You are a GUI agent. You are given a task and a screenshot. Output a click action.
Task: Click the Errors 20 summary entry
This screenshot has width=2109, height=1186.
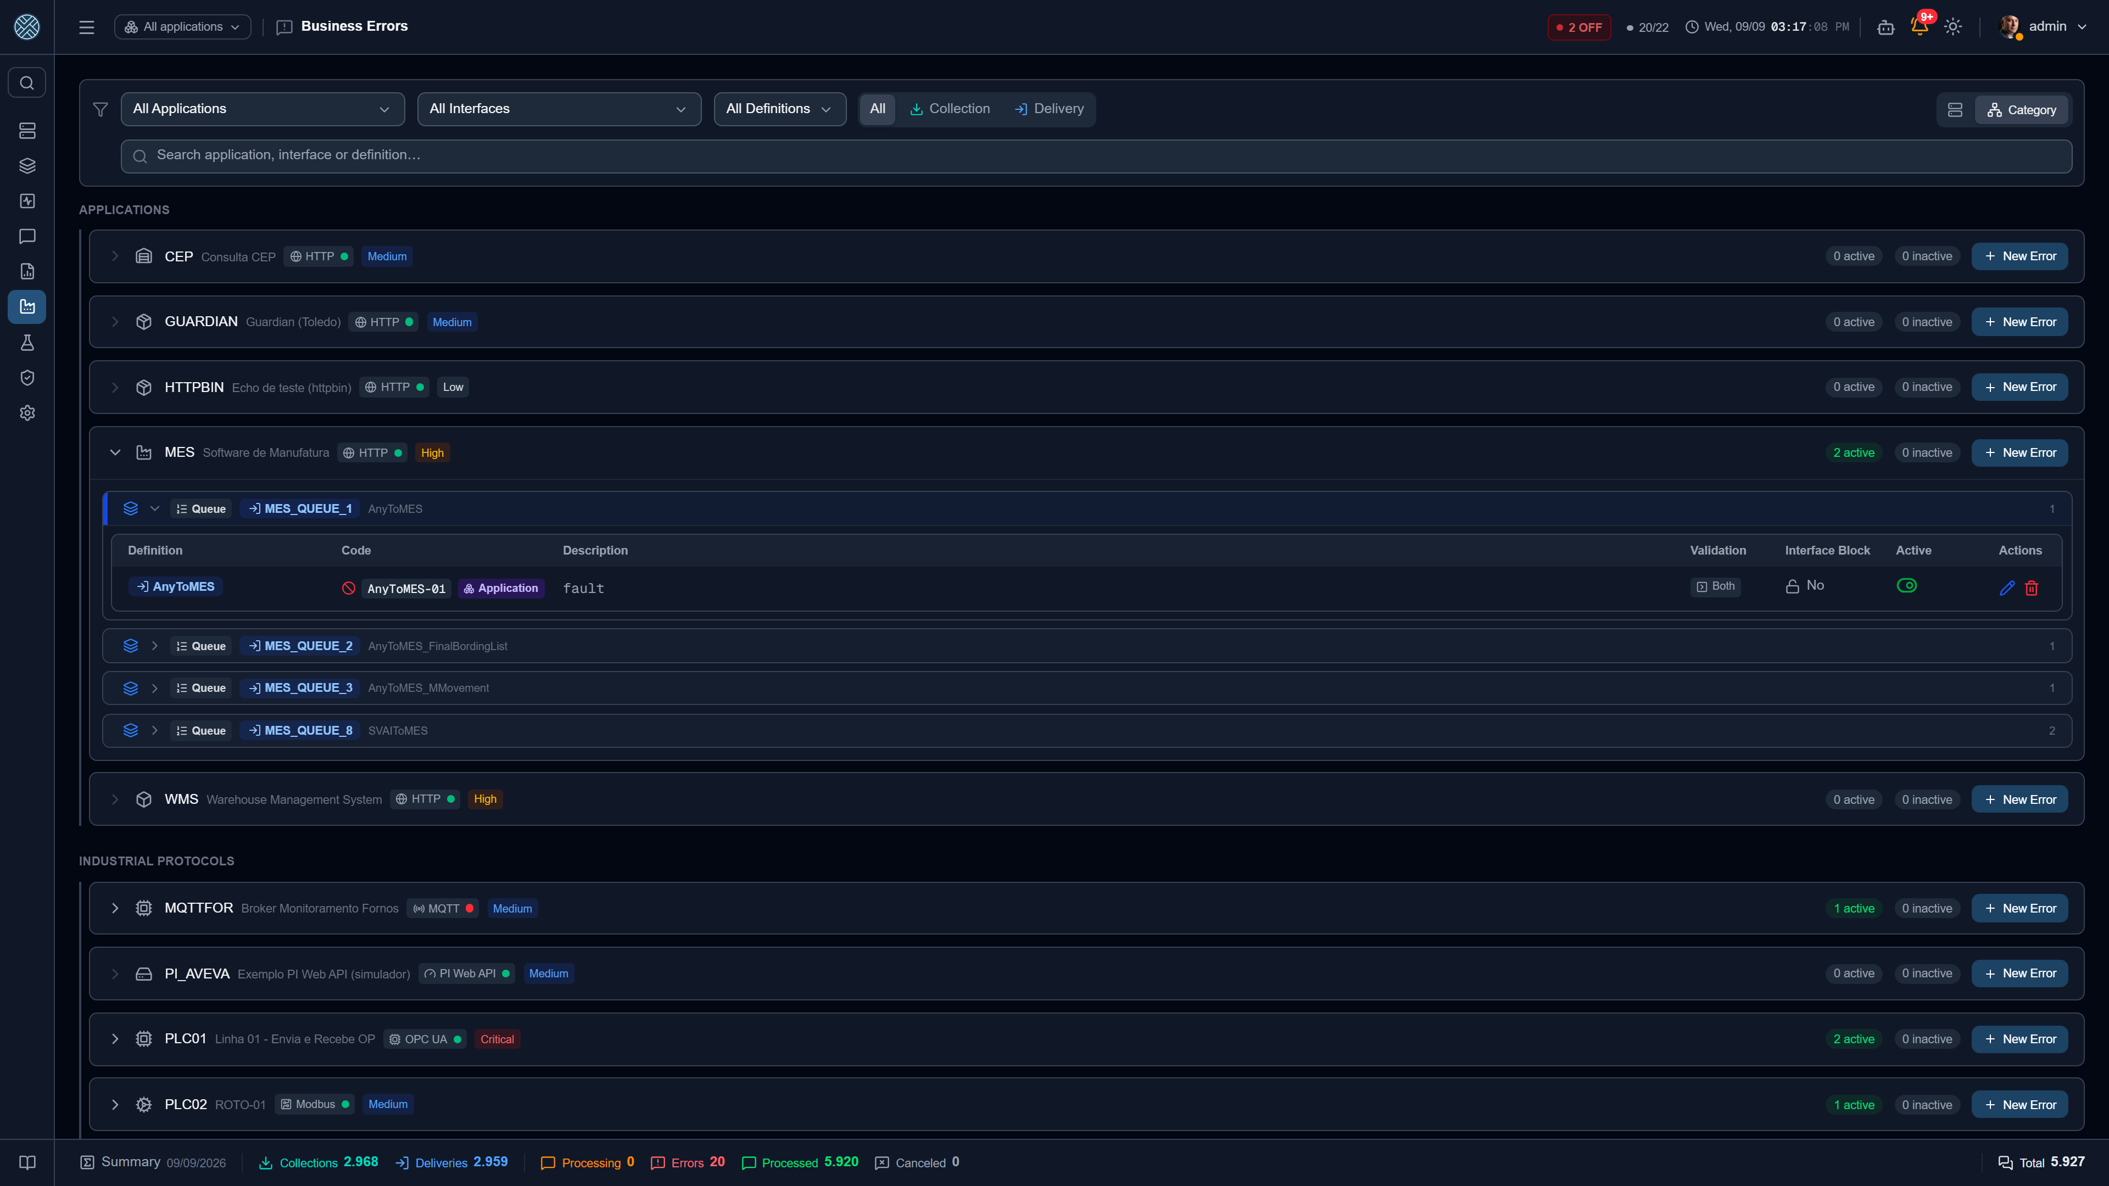point(688,1162)
